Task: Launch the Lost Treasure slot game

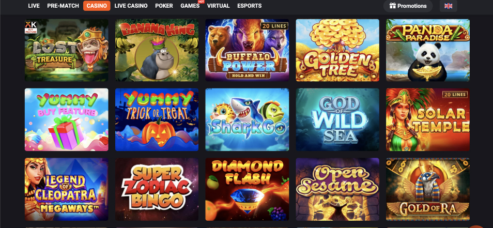Action: [67, 50]
